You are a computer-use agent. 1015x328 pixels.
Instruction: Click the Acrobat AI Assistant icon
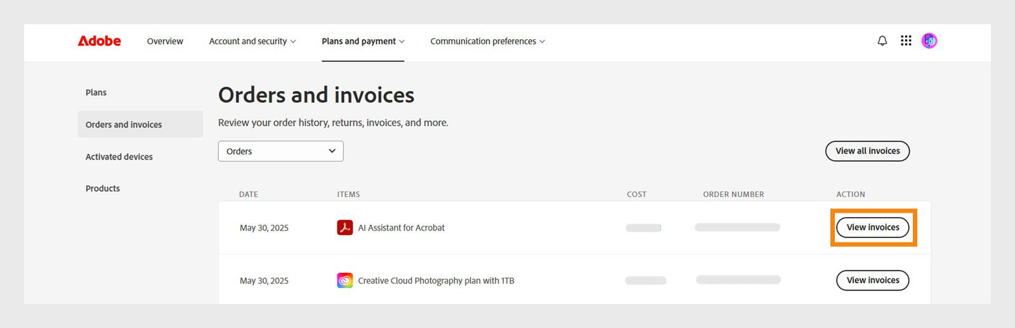344,227
